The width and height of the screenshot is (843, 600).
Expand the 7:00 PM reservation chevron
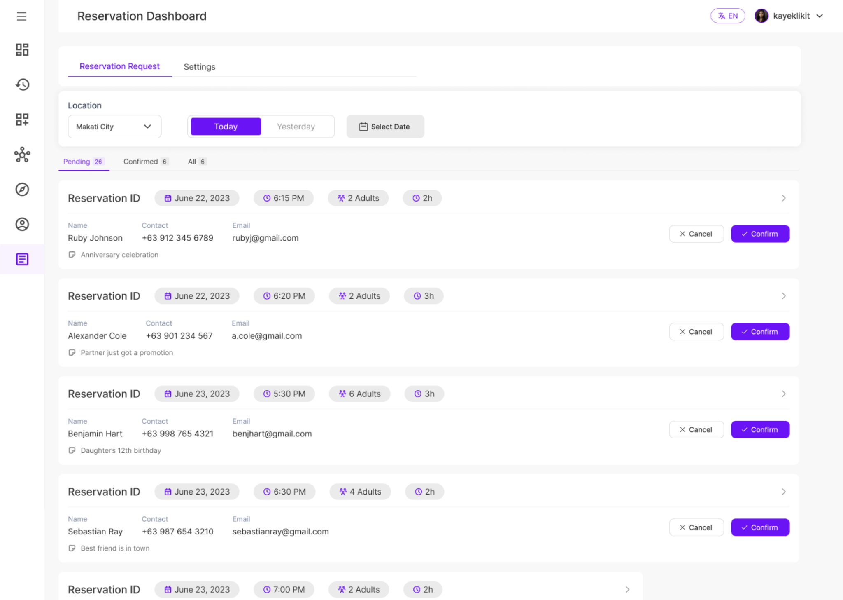[x=627, y=590]
